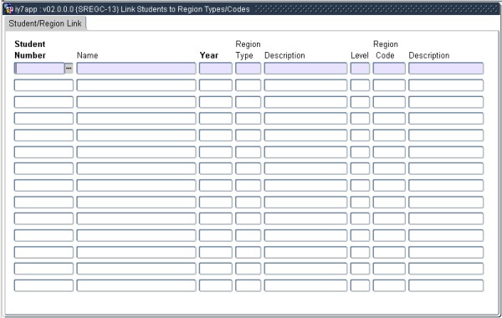Select the Region Code field in last row
This screenshot has height=318, width=502.
[x=389, y=285]
